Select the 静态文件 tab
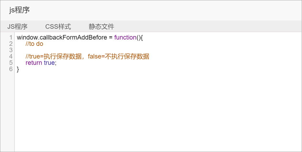302x152 pixels. click(102, 27)
